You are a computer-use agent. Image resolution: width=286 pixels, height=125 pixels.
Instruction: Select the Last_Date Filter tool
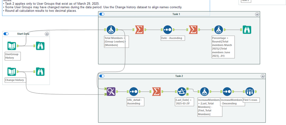tap(182, 92)
